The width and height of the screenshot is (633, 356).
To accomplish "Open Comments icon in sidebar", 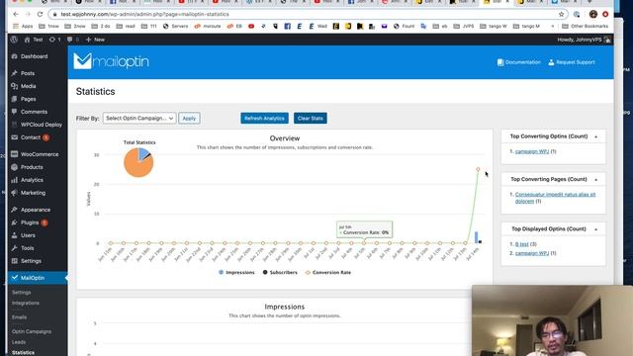I will (15, 112).
